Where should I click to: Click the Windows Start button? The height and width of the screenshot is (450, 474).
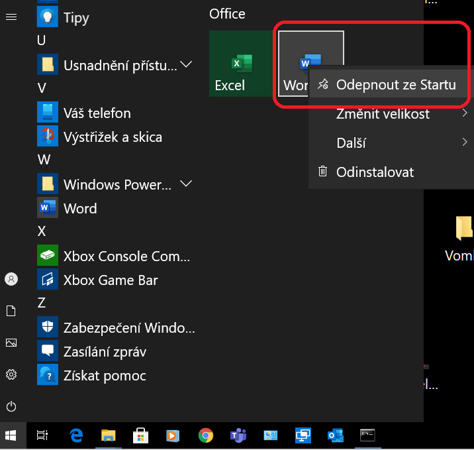11,435
